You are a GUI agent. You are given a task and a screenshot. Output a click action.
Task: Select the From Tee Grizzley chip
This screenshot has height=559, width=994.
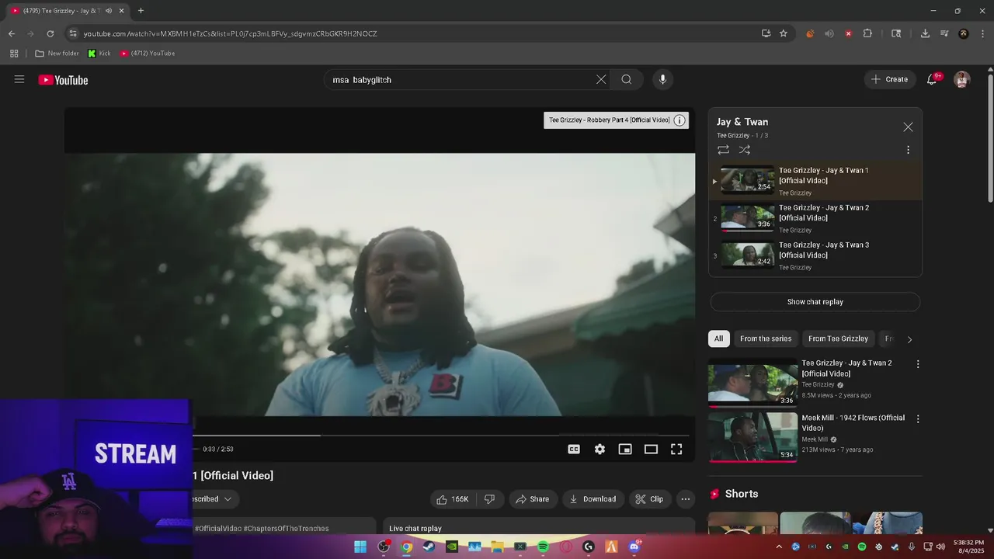[x=838, y=339]
